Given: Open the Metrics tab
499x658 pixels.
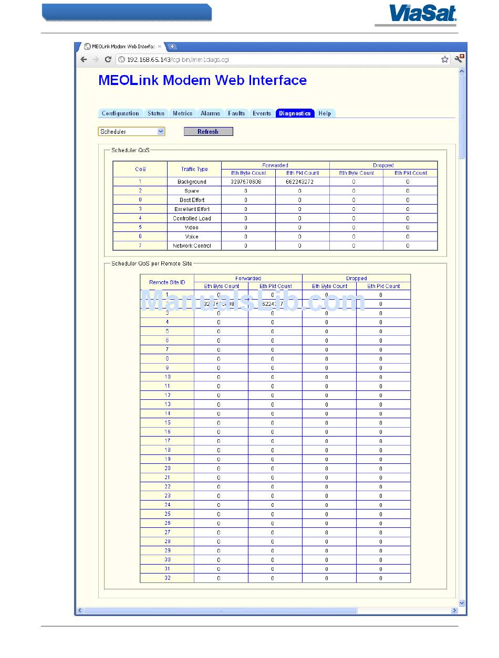Looking at the screenshot, I should (183, 113).
